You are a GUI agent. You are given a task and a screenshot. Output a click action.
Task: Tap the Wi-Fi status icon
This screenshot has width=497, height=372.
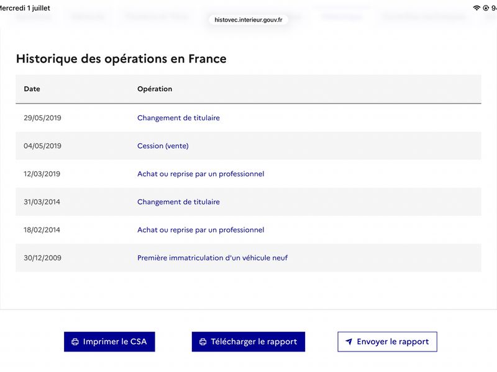point(476,8)
